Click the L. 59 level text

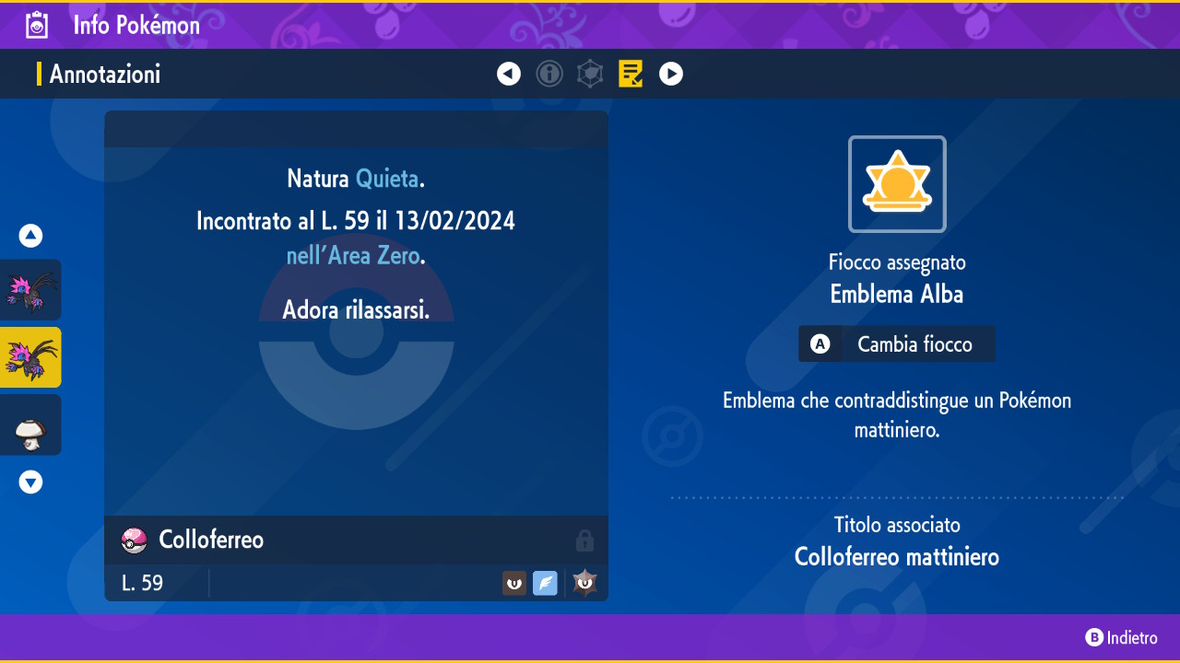pyautogui.click(x=142, y=583)
